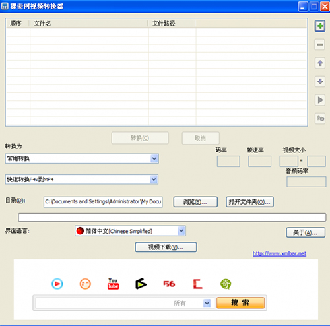Image resolution: width=330 pixels, height=326 pixels.
Task: Click the 码率 input box
Action: tap(228, 162)
